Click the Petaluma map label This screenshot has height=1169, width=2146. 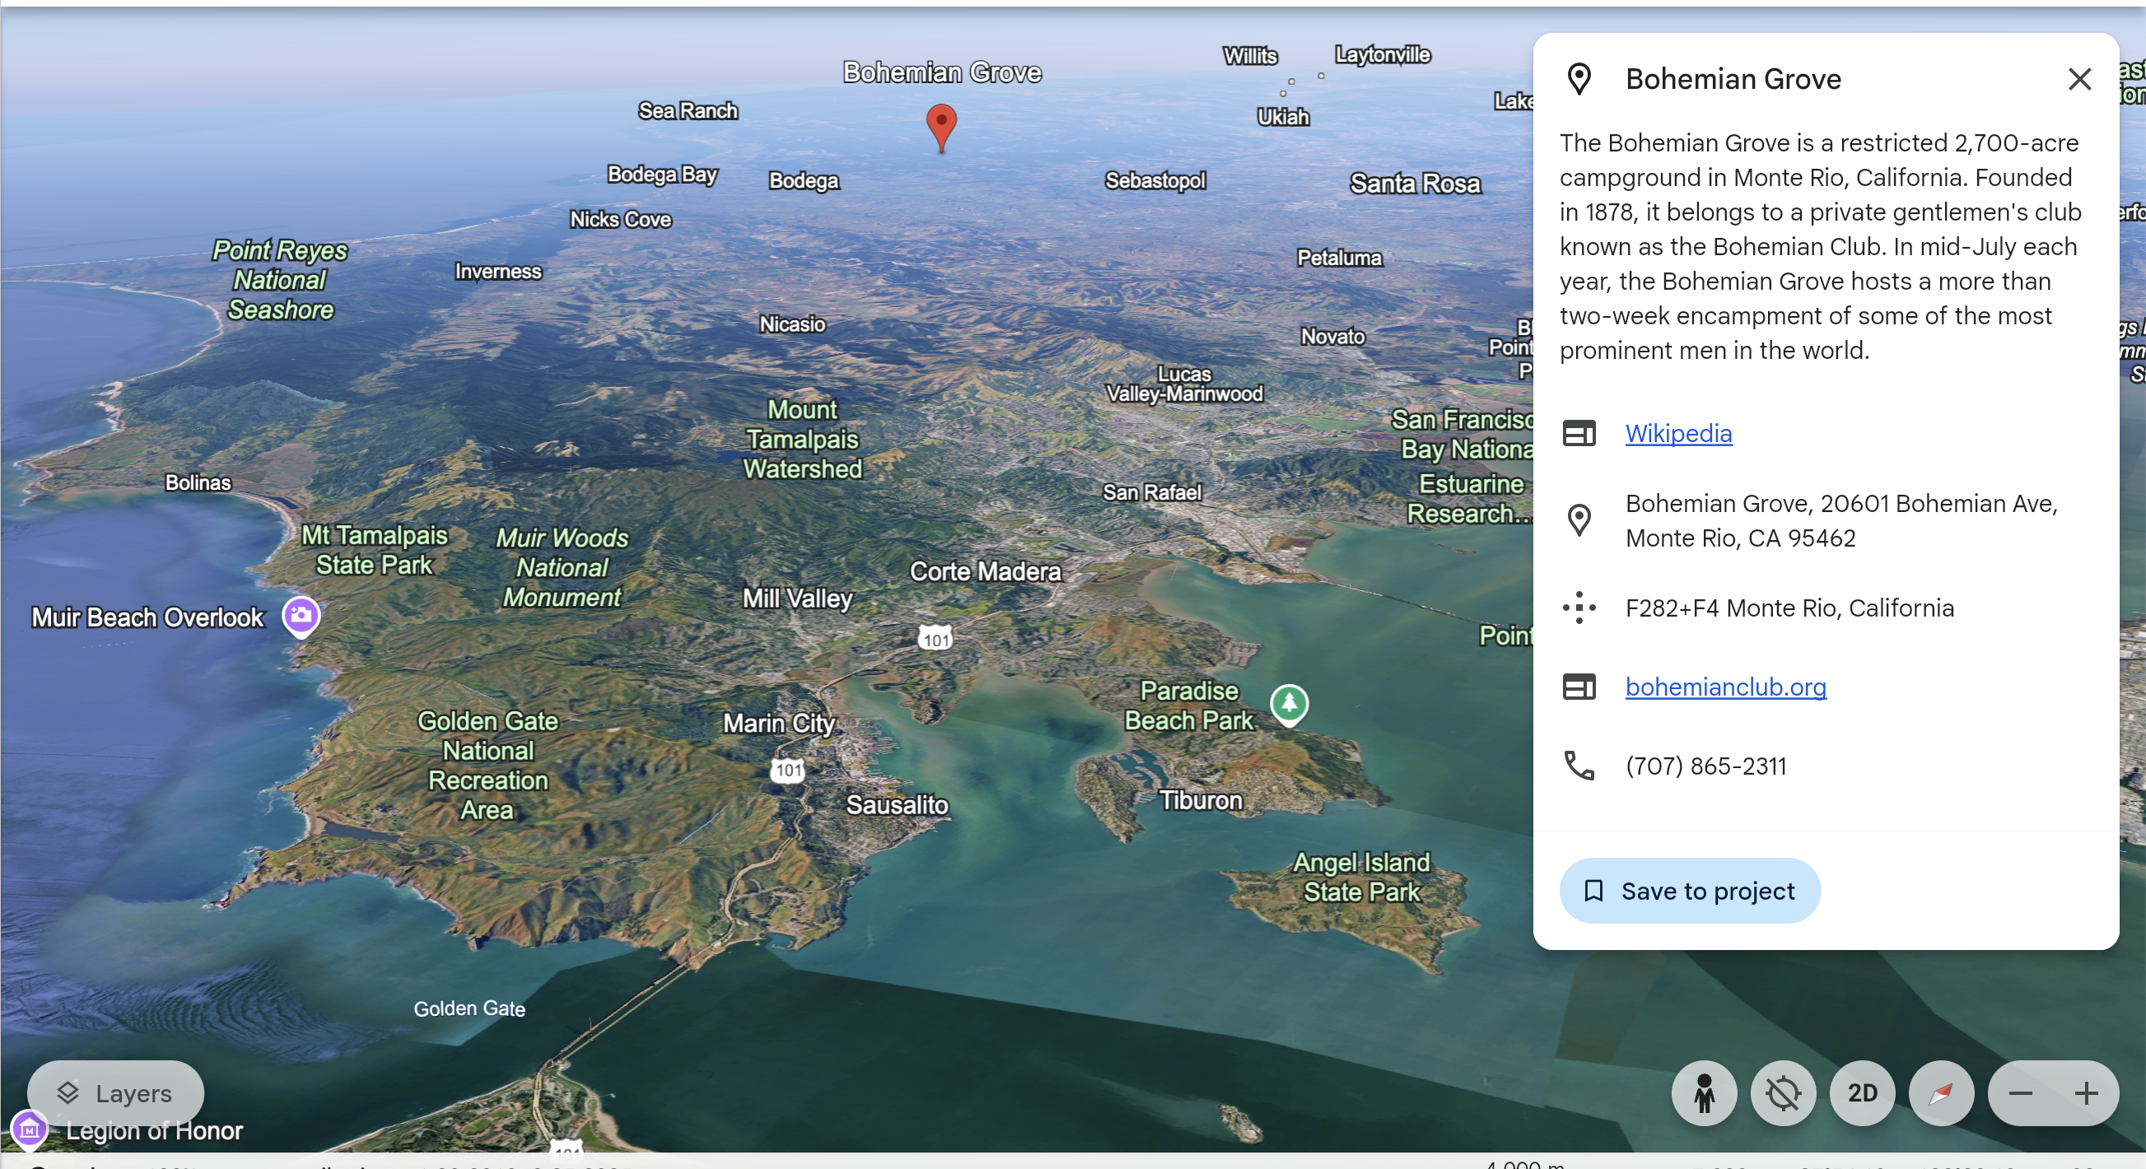(x=1339, y=258)
